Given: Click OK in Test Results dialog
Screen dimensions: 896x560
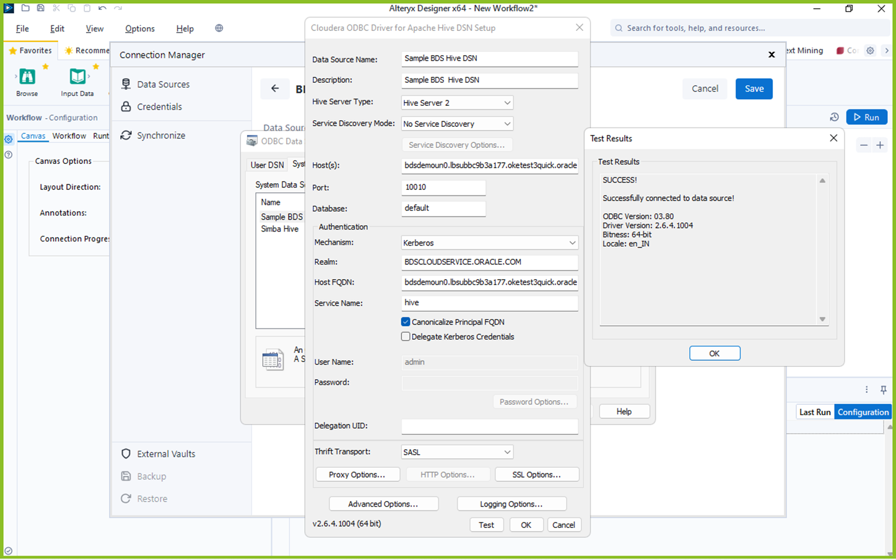Looking at the screenshot, I should (715, 353).
